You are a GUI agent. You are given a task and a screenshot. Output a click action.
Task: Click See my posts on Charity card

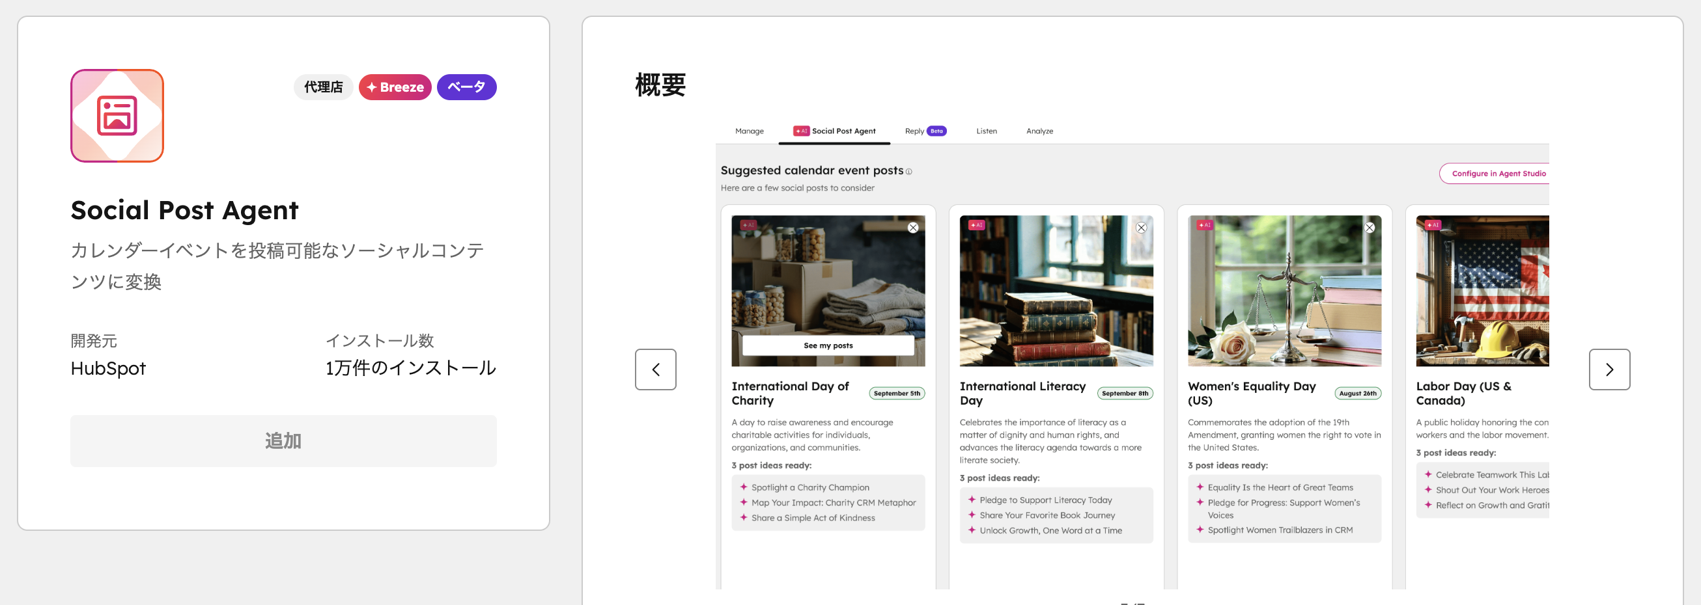coord(828,345)
